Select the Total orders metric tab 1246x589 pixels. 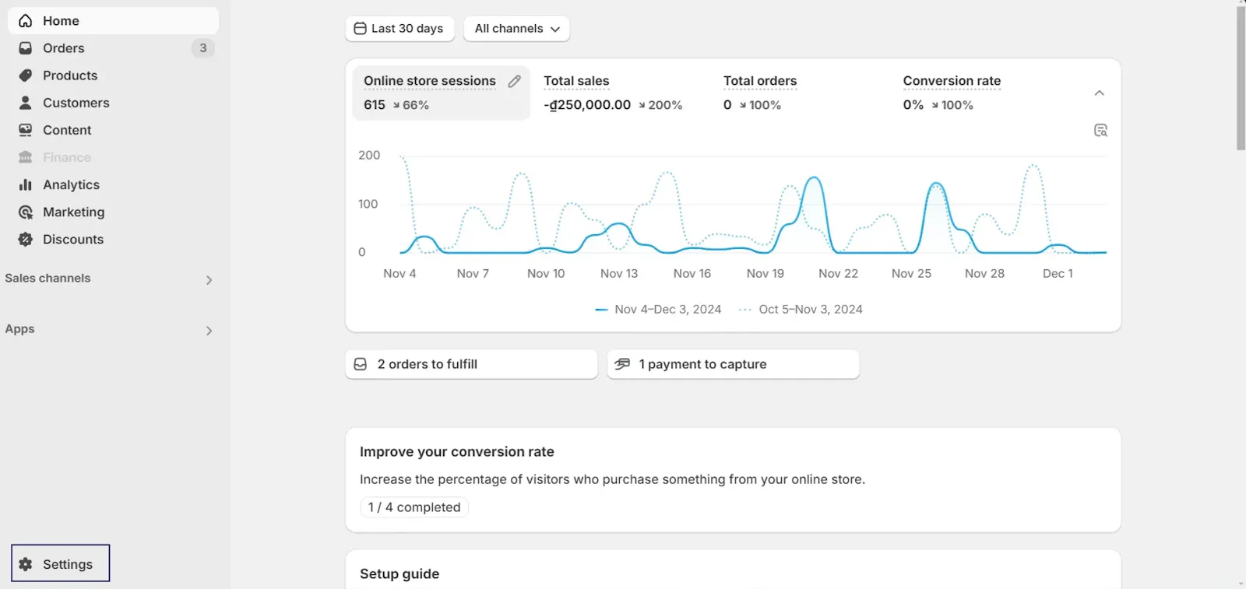[801, 93]
